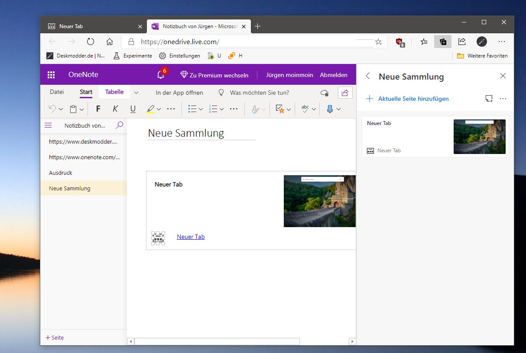Open notifications bell with 6 alerts

click(x=161, y=74)
